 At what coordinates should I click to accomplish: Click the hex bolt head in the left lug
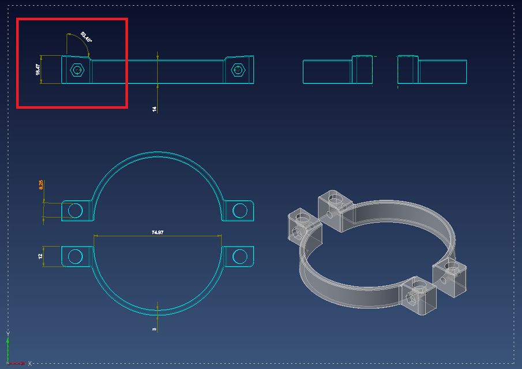tap(77, 70)
